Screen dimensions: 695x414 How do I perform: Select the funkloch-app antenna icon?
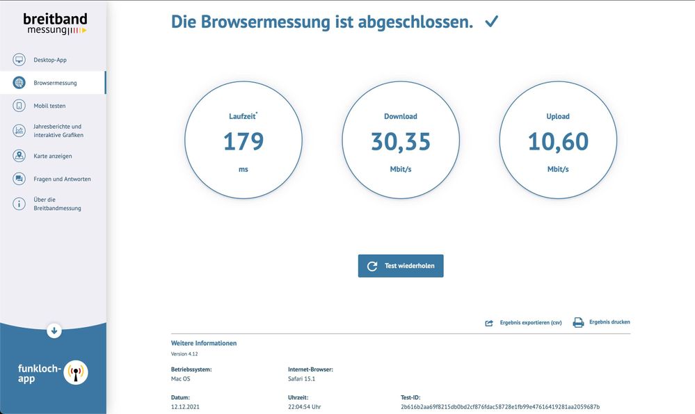coord(76,372)
